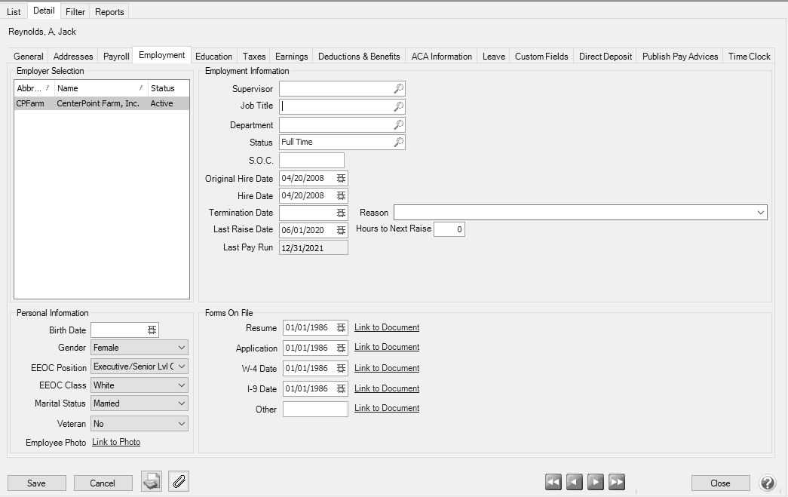The height and width of the screenshot is (497, 788).
Task: Open the Veteran dropdown
Action: (180, 424)
